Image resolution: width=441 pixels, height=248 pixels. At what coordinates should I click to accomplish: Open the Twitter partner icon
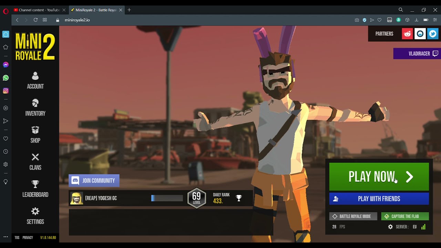pyautogui.click(x=433, y=34)
